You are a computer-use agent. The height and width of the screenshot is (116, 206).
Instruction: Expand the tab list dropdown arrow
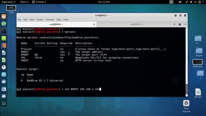pos(185,24)
